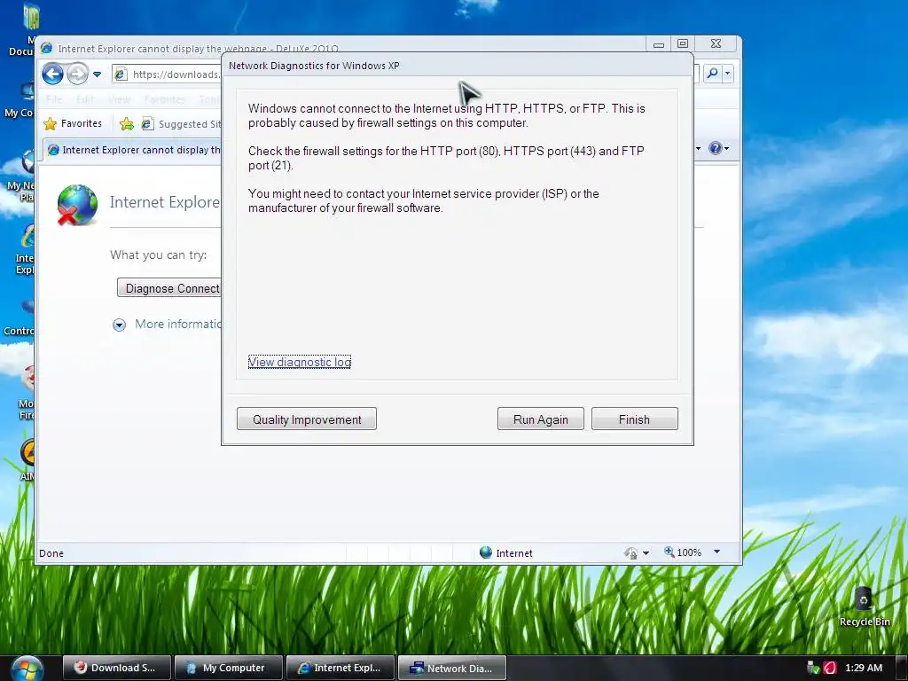Click the Run Again button
This screenshot has width=908, height=681.
click(x=541, y=419)
